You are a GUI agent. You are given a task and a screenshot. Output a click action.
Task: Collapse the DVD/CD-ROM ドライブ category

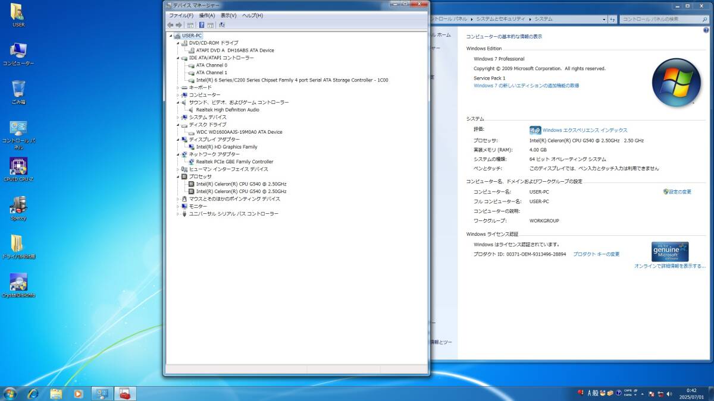(178, 43)
